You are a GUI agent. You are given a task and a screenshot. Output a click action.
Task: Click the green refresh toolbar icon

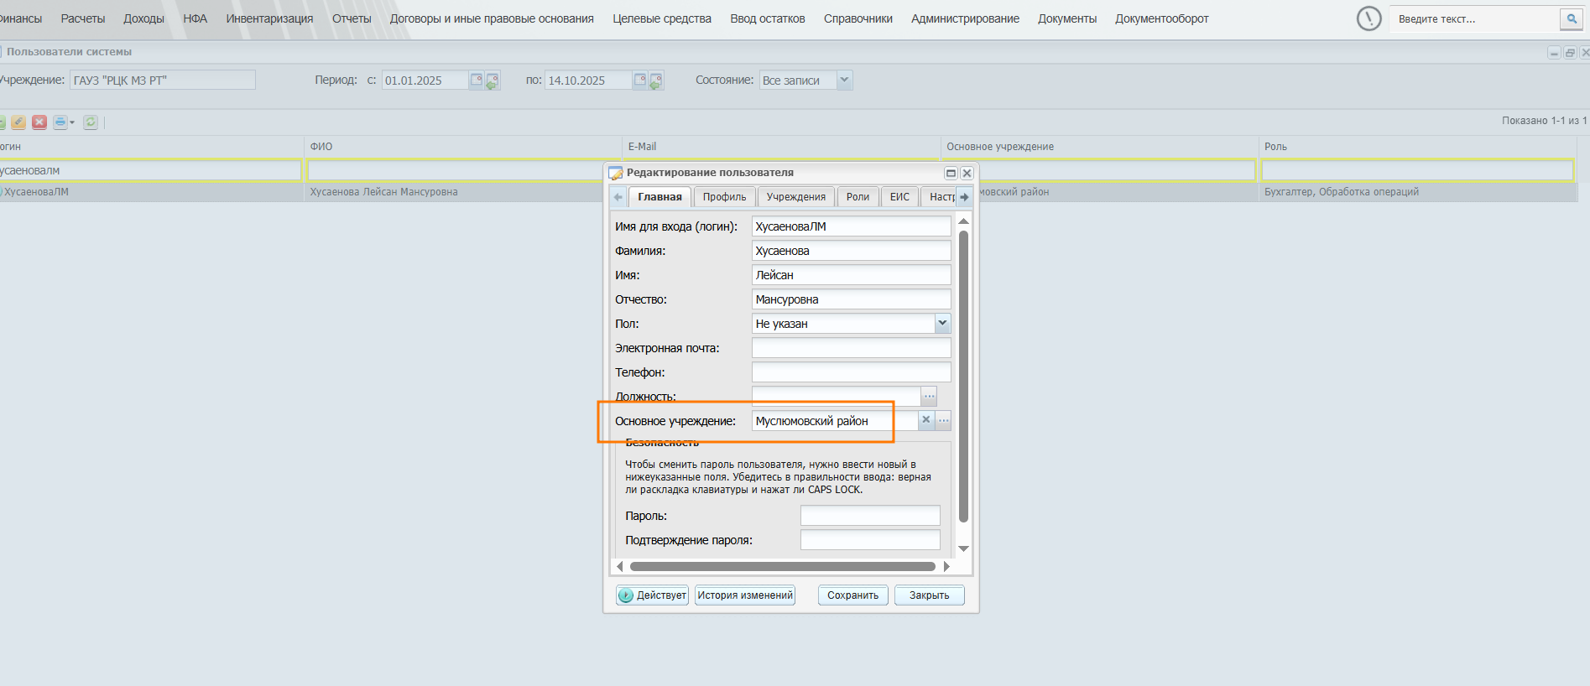click(x=91, y=122)
